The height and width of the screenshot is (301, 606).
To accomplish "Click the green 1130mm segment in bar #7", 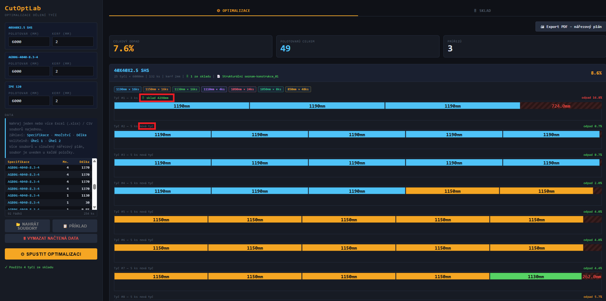I will click(x=535, y=277).
